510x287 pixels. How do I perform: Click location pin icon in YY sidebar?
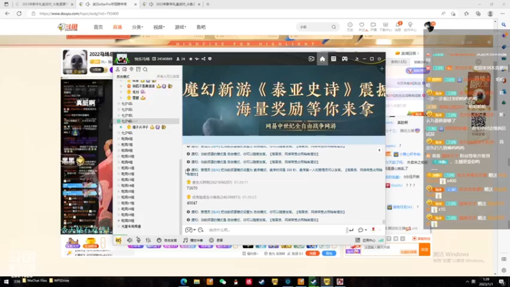131,70
